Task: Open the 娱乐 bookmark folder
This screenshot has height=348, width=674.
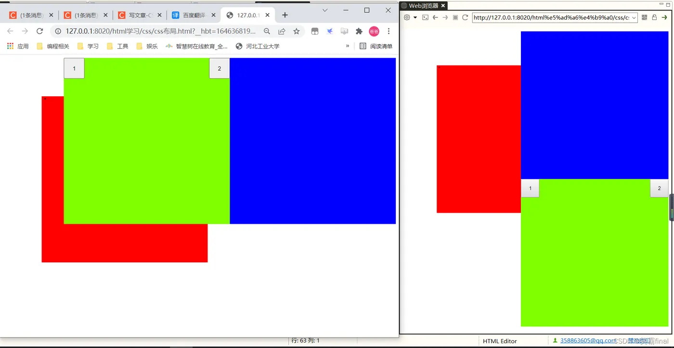Action: 147,46
